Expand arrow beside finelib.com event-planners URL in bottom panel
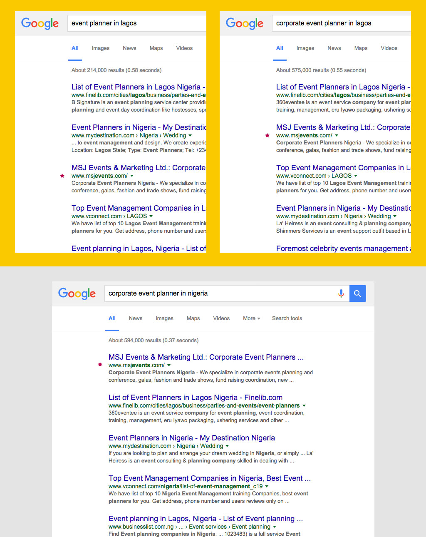The image size is (426, 537). (304, 406)
